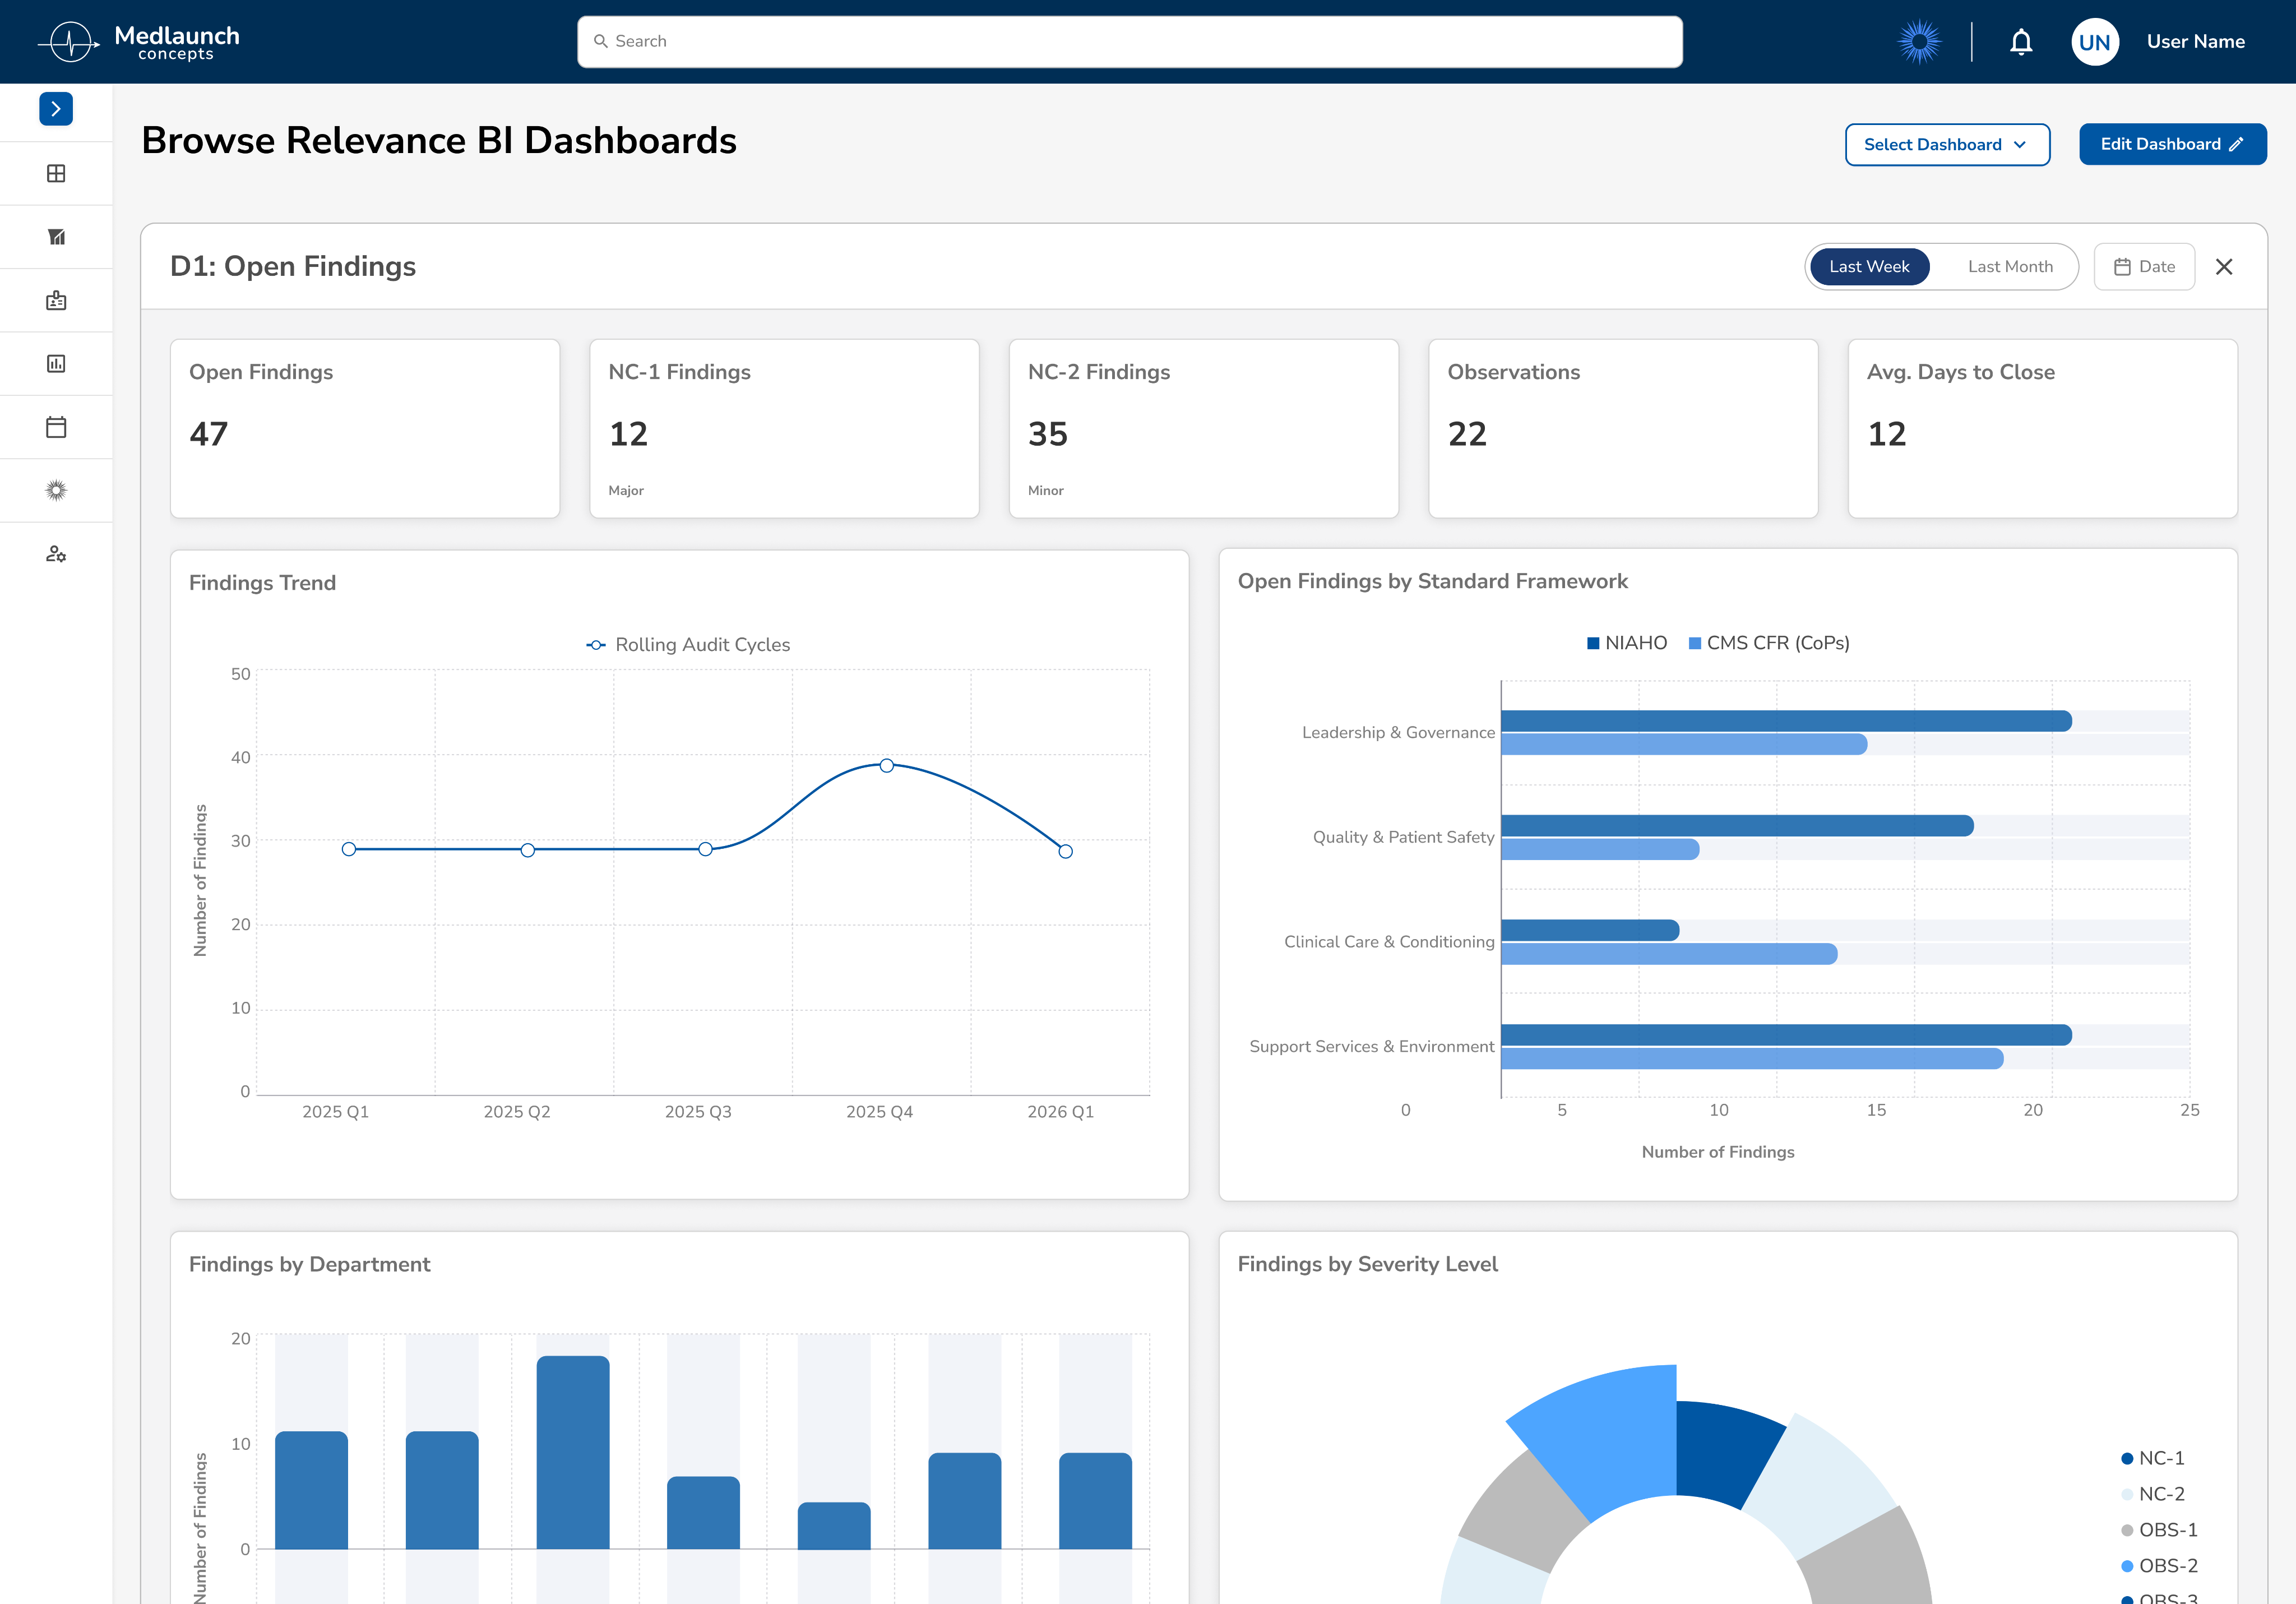Click the Open Findings card
This screenshot has width=2296, height=1604.
[x=365, y=429]
